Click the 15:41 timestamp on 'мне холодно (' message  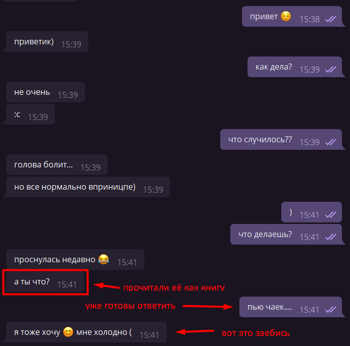tap(149, 335)
